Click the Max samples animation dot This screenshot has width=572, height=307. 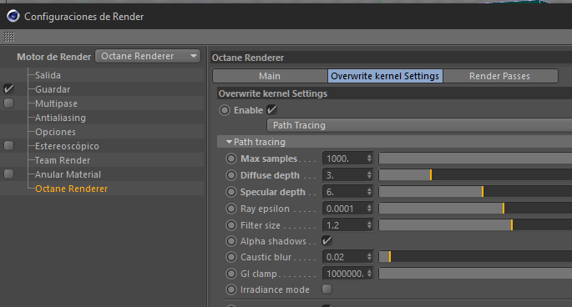[231, 159]
